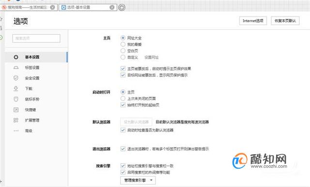The image size is (310, 187).
Task: Click the options favicon on the 选项 tab
Action: point(63,8)
